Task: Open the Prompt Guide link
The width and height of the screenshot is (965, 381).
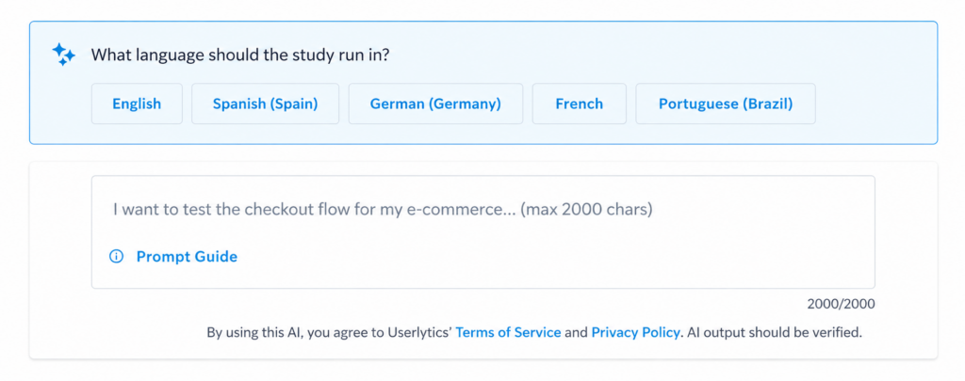Action: click(187, 256)
